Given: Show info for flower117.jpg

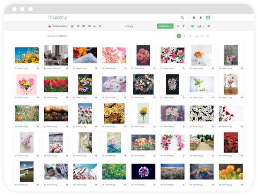Looking at the screenshot, I should click(x=38, y=97).
